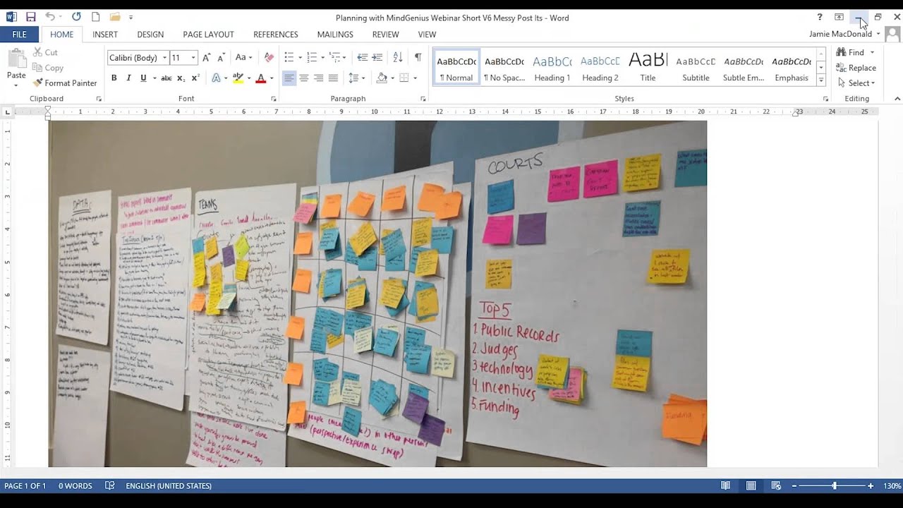
Task: Toggle Align Right
Action: point(319,78)
